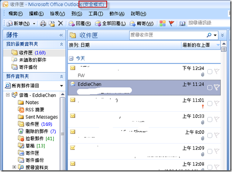This screenshot has width=232, height=172.
Task: Select 收件匣 (169) in favorite folders
Action: click(x=29, y=53)
